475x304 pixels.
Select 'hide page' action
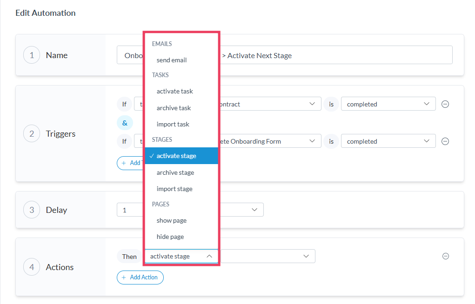170,237
